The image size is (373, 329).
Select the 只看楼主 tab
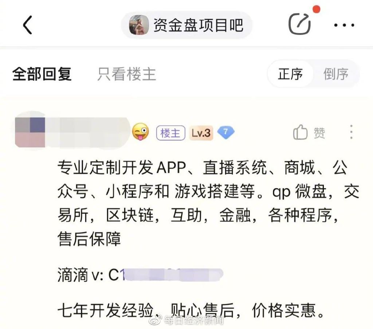coord(127,74)
